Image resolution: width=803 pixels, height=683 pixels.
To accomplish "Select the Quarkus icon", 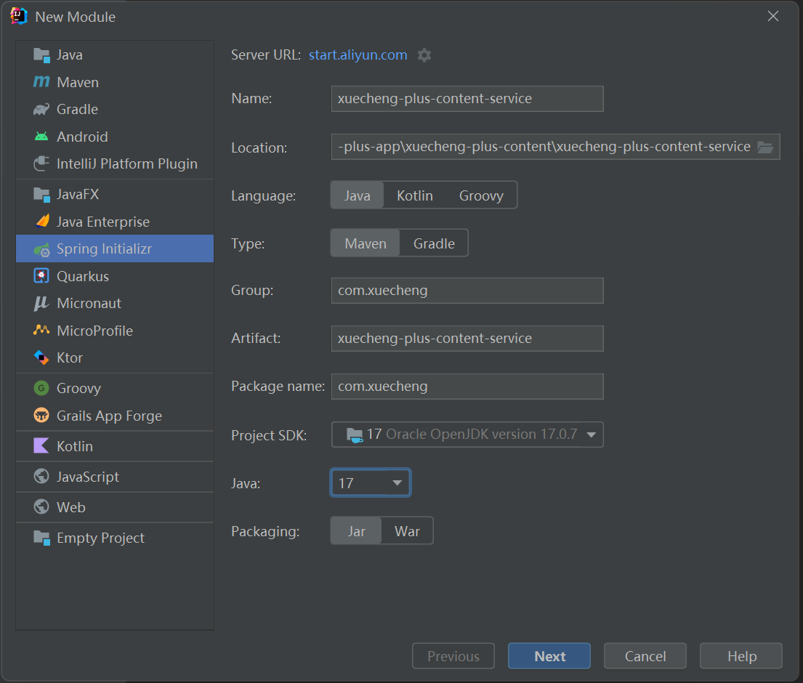I will (x=41, y=276).
